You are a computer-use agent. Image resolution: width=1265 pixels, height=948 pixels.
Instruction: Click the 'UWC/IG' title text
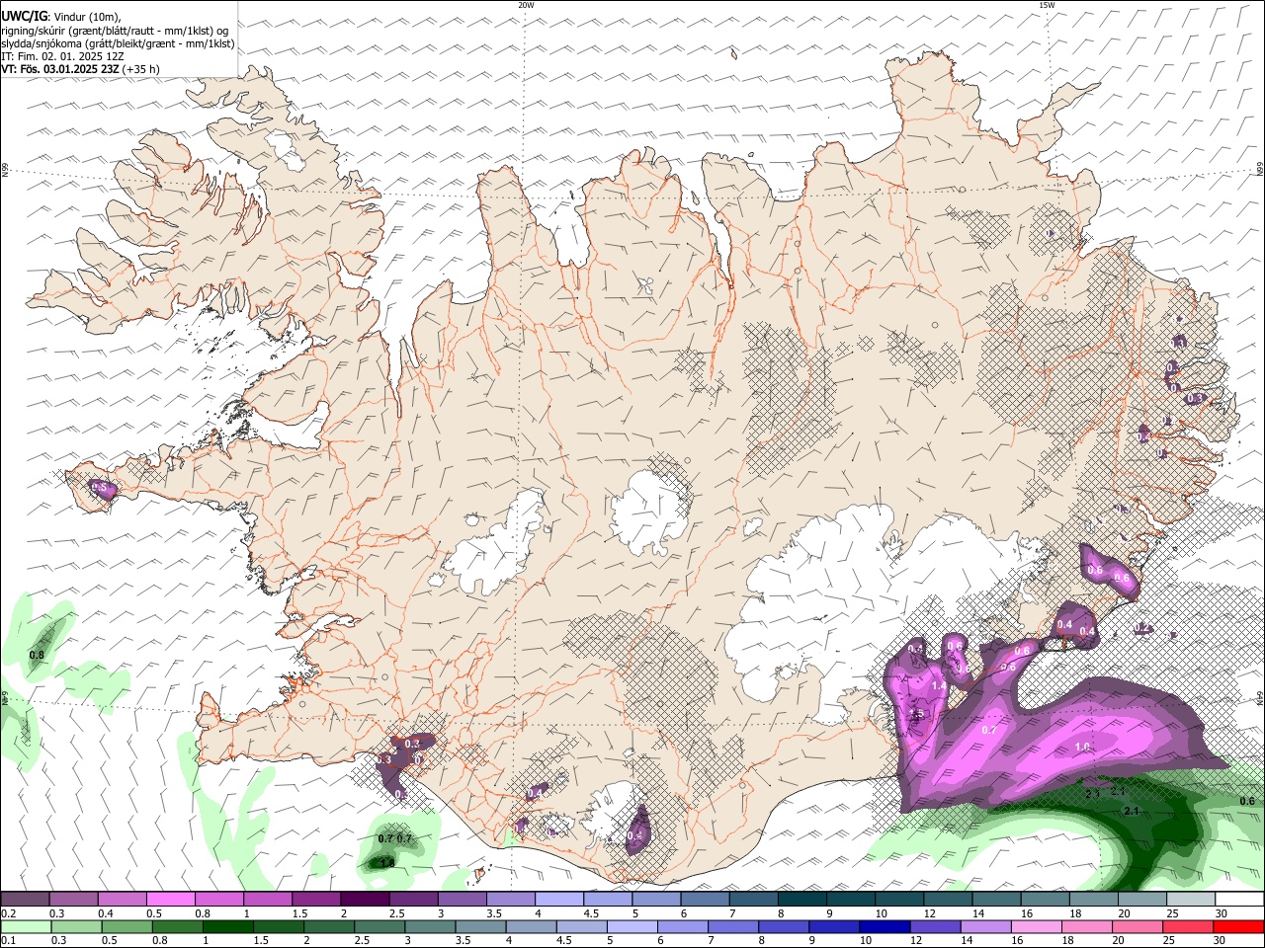point(24,17)
